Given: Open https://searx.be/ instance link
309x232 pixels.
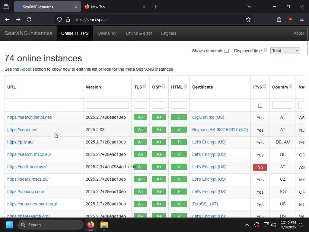Looking at the screenshot, I should point(22,130).
